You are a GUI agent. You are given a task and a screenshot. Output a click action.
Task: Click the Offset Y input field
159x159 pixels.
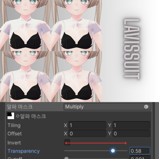coord(131,133)
